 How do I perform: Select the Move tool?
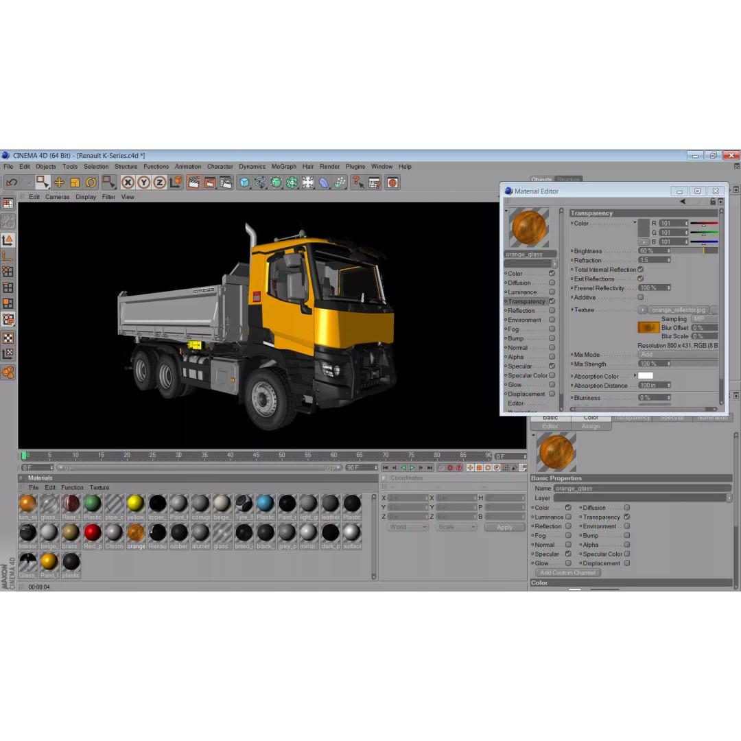coord(59,183)
